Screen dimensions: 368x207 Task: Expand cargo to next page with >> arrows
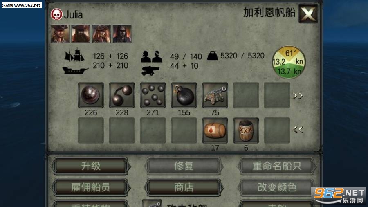[x=298, y=96]
